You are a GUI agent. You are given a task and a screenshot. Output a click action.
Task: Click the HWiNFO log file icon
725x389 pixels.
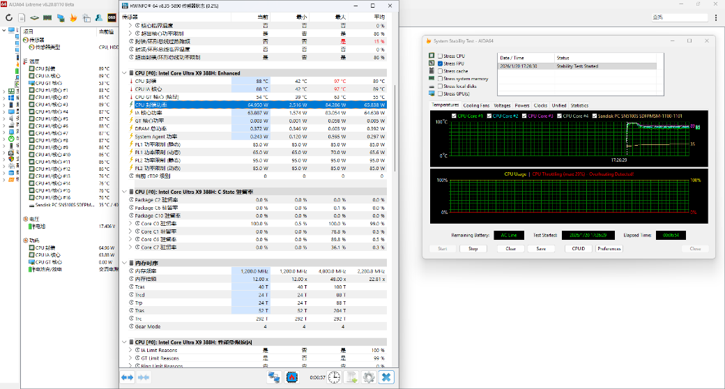352,377
